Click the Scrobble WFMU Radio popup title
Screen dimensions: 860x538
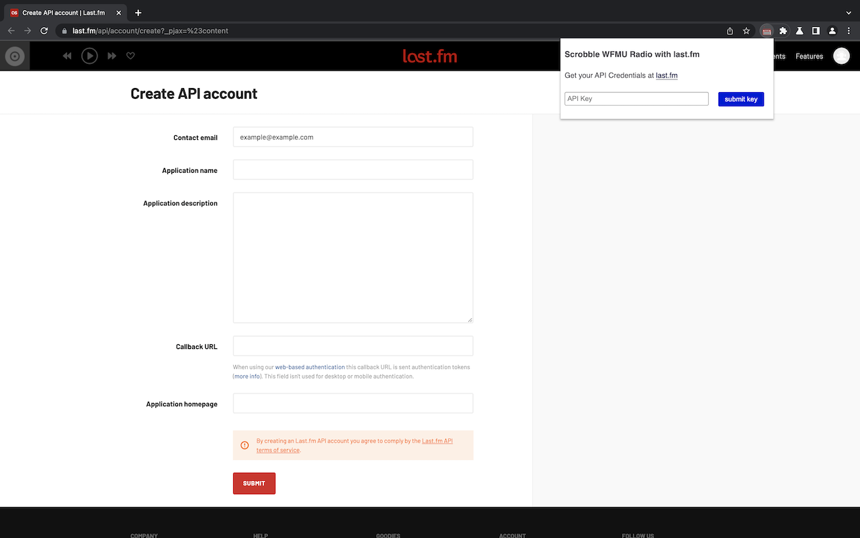point(632,54)
